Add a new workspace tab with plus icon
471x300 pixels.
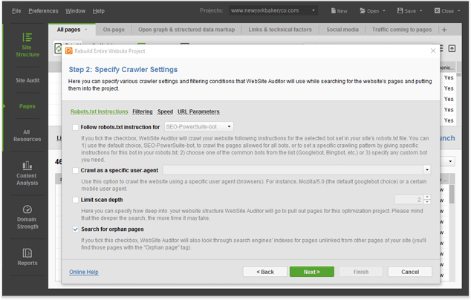coord(444,30)
